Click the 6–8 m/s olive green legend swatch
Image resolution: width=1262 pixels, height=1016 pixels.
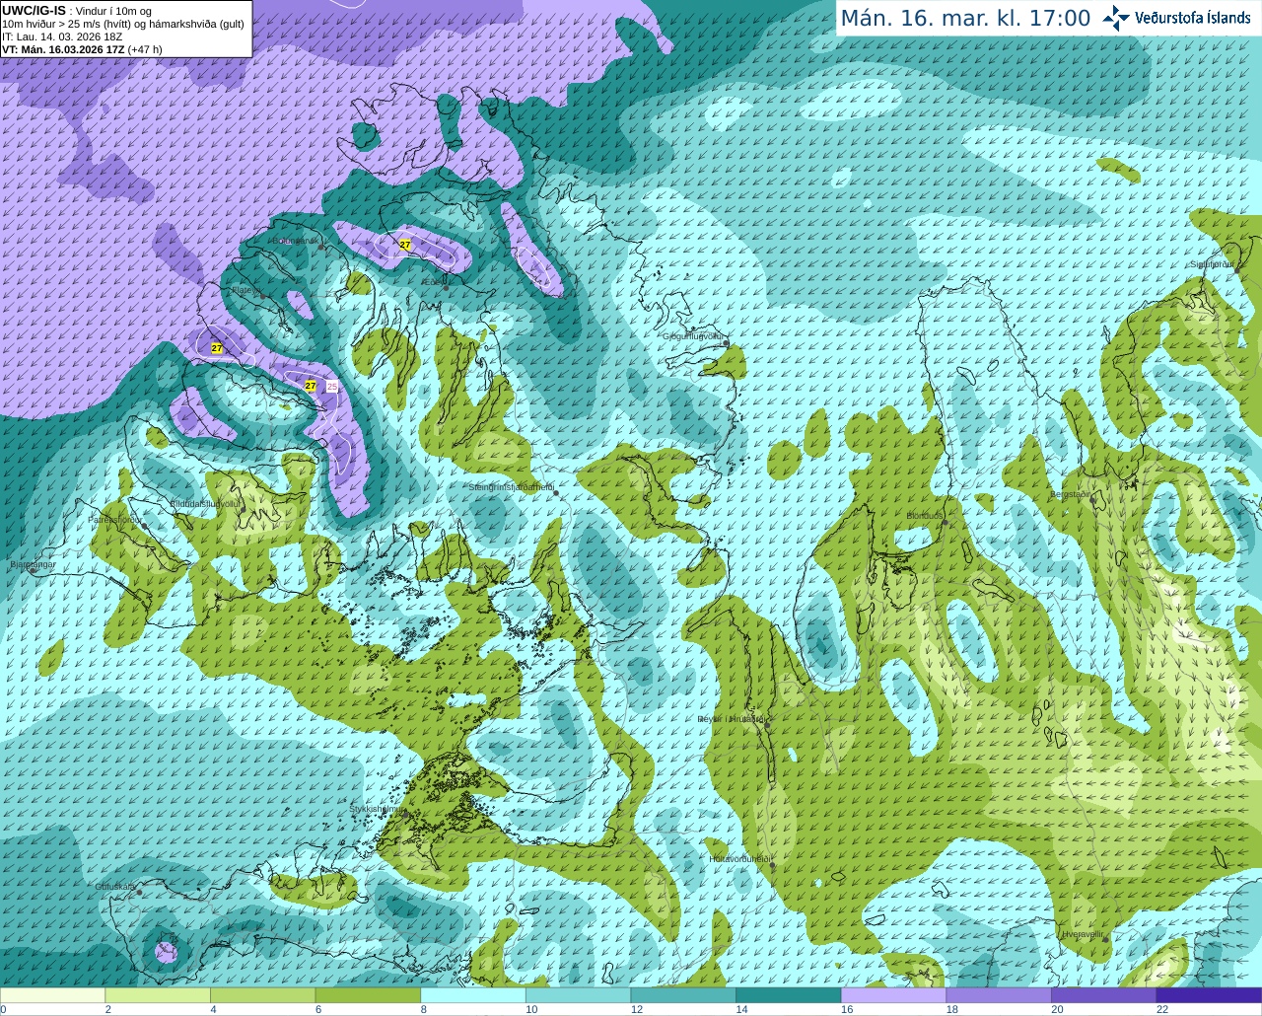(368, 995)
